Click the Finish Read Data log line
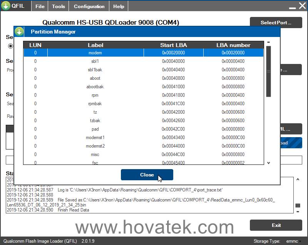The width and height of the screenshot is (308, 245). pos(48,210)
